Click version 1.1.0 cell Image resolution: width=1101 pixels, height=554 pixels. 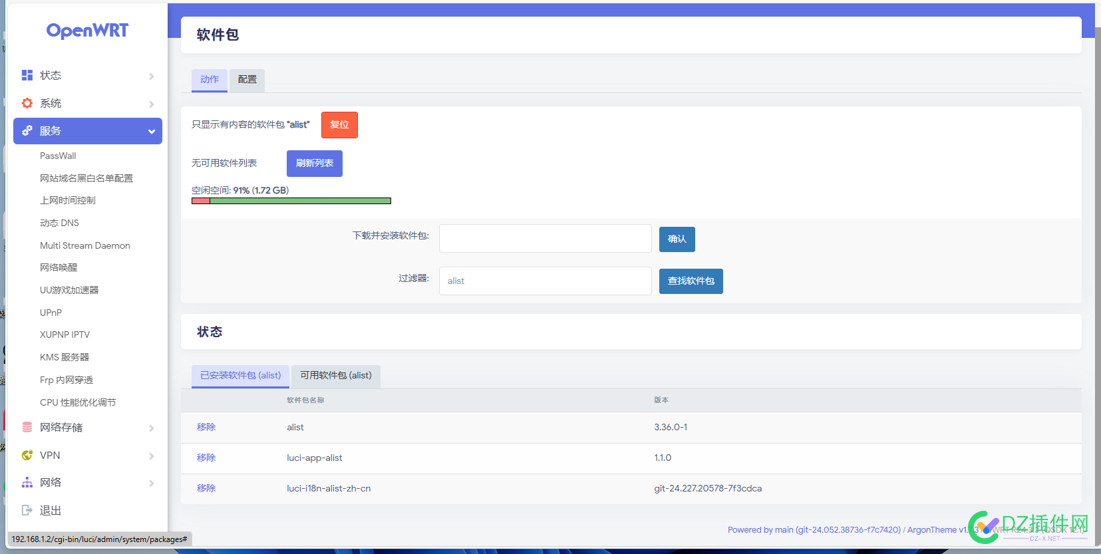click(x=663, y=458)
